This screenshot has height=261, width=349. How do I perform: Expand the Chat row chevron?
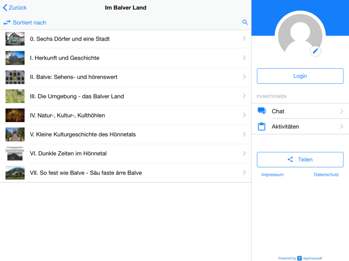tap(342, 111)
